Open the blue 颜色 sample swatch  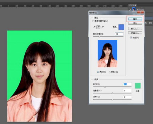[121, 27]
